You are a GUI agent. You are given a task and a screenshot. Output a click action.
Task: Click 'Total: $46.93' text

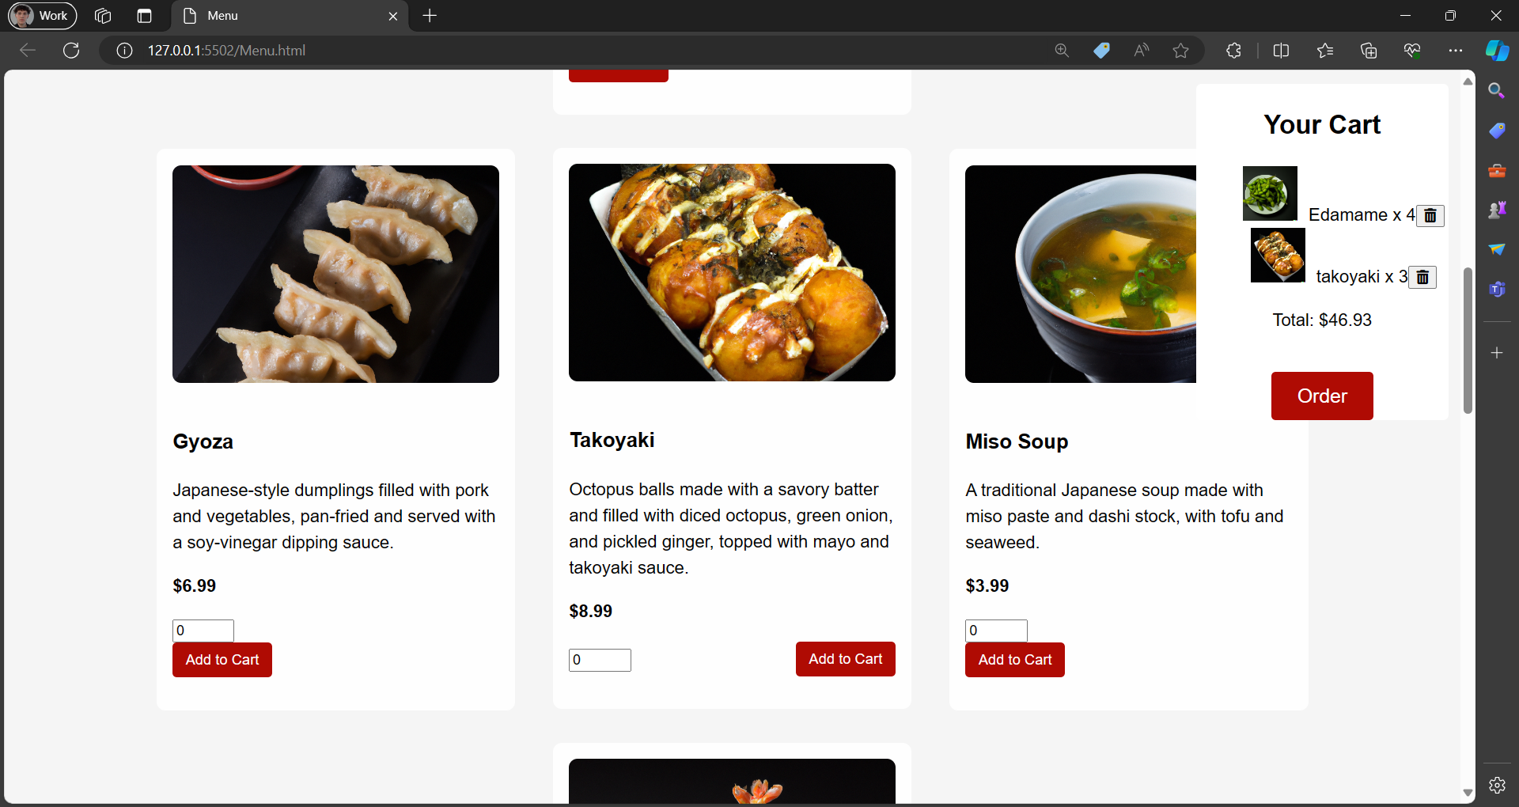(1322, 320)
